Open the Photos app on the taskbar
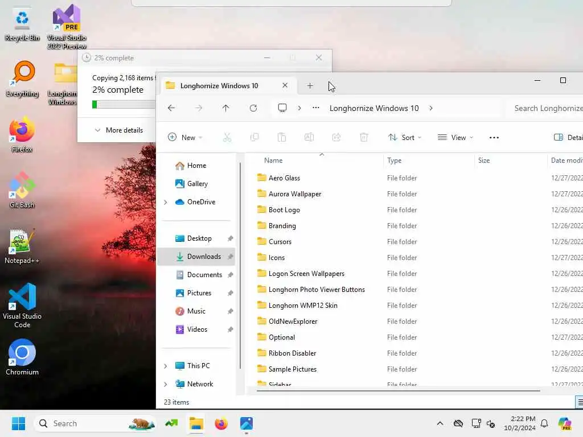The width and height of the screenshot is (583, 437). (x=247, y=423)
